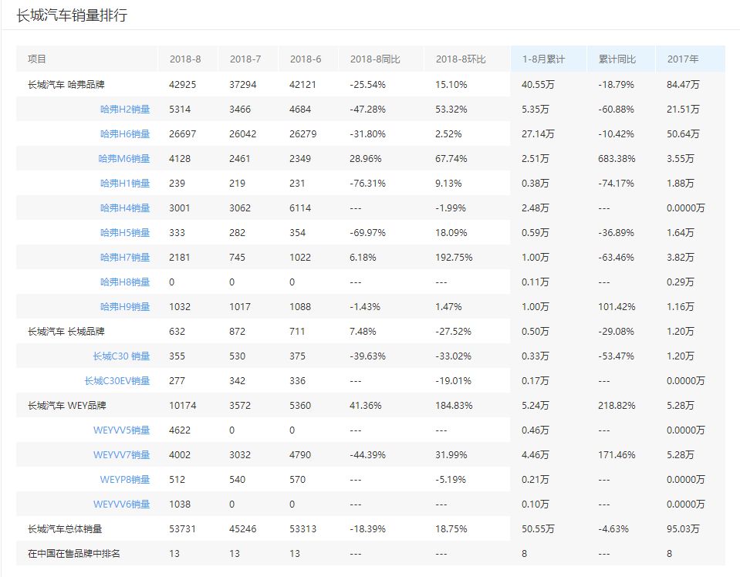
Task: Click the -18.39% overall year-on-year value
Action: coord(367,529)
